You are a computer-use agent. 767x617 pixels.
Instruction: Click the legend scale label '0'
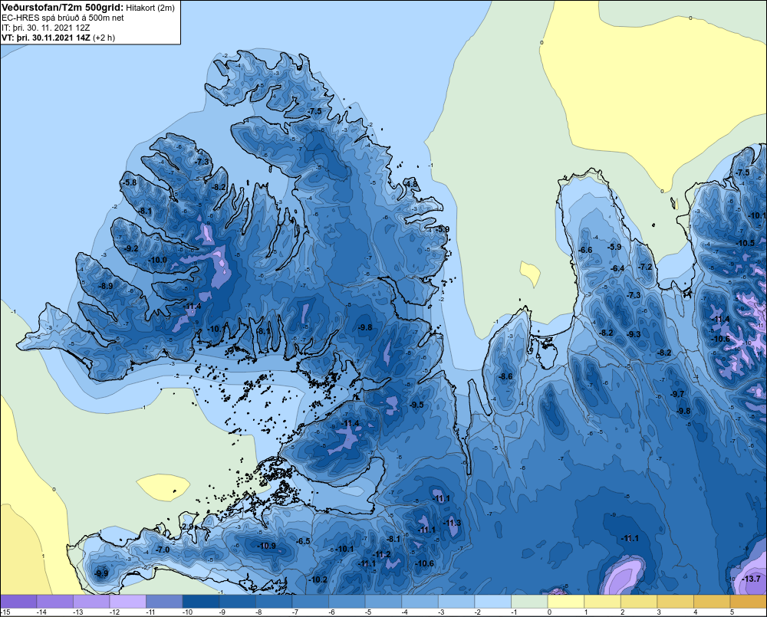pos(549,612)
